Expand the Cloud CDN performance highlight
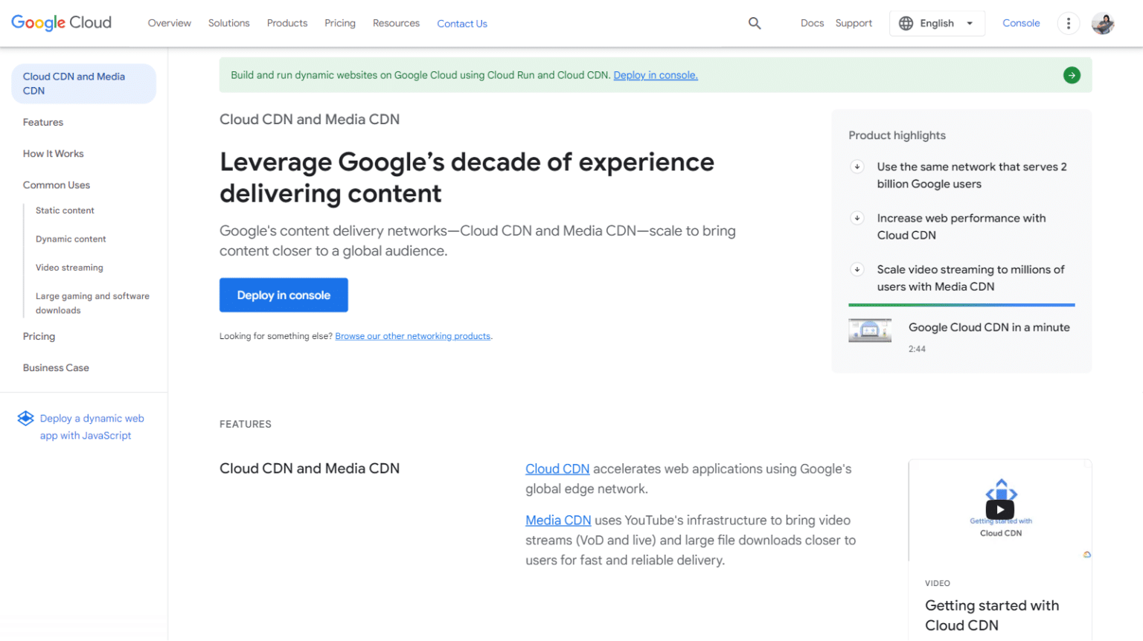Viewport: 1143px width, 641px height. click(857, 218)
